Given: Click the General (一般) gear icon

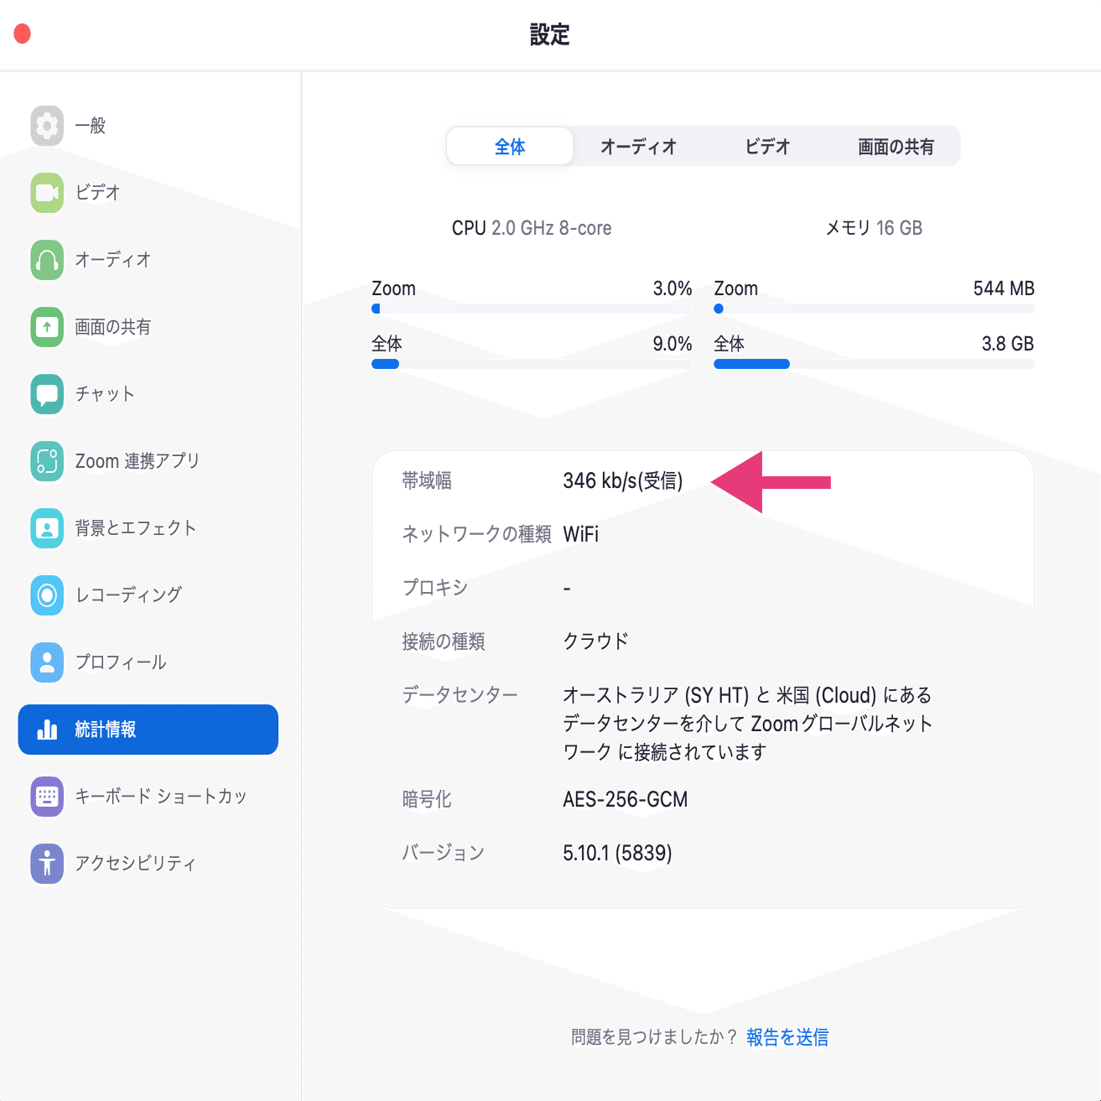Looking at the screenshot, I should (47, 126).
